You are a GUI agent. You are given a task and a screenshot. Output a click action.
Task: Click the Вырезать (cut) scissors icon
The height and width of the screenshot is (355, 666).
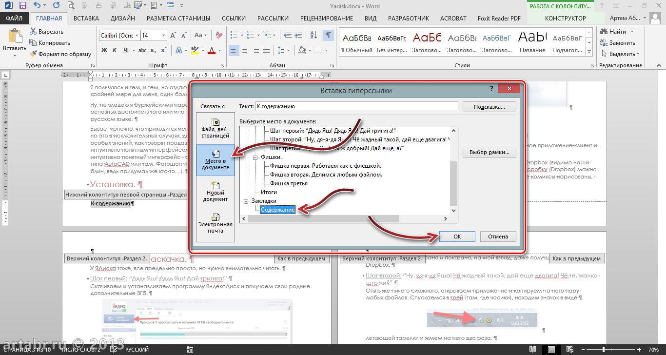coord(33,32)
